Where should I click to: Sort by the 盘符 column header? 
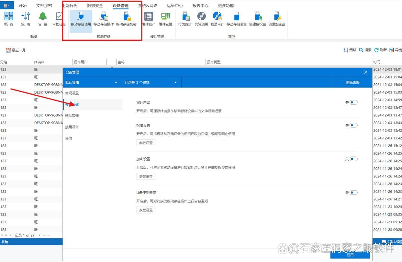tap(161, 62)
